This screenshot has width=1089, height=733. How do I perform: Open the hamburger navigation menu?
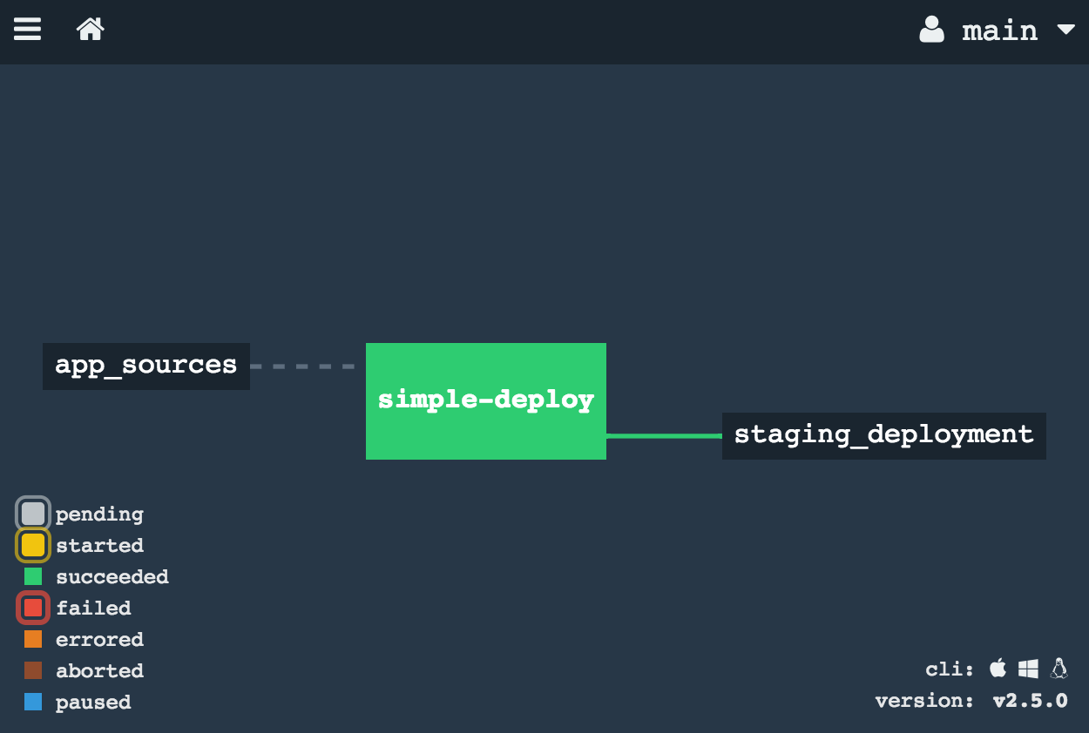click(x=27, y=29)
